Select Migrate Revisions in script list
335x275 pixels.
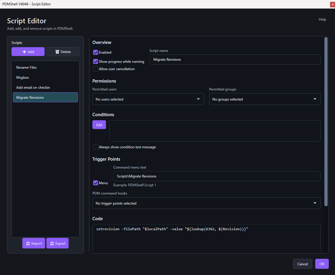pos(45,97)
